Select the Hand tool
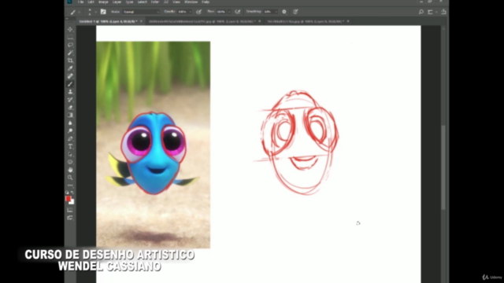504x283 pixels. 70,170
